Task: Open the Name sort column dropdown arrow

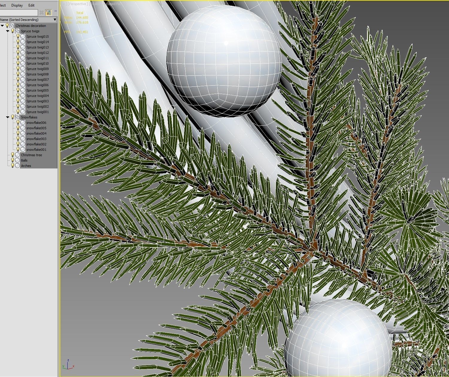Action: [55, 20]
